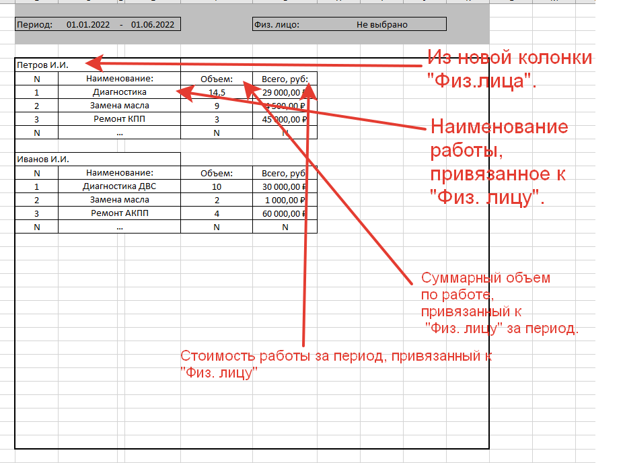Click the 'Диагностика' work name cell
Image resolution: width=623 pixels, height=463 pixels.
pos(119,92)
